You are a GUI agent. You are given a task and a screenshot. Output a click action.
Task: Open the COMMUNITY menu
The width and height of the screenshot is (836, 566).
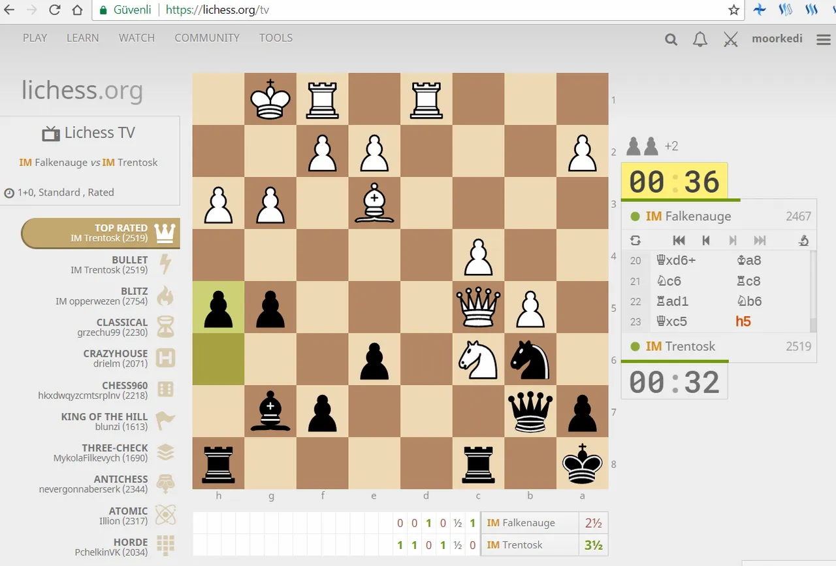click(x=207, y=38)
